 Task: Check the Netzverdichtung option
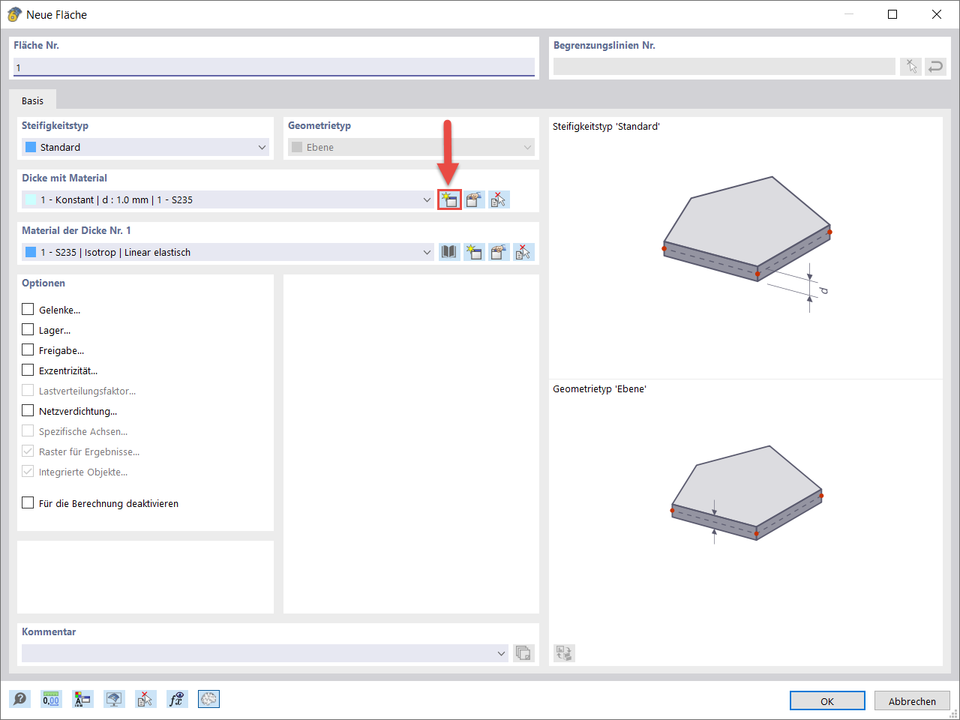(28, 410)
